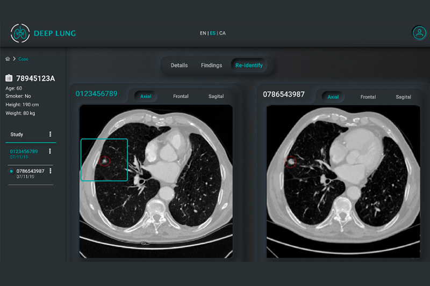This screenshot has height=286, width=430.
Task: Click red nodule marker in right scan
Action: [291, 160]
